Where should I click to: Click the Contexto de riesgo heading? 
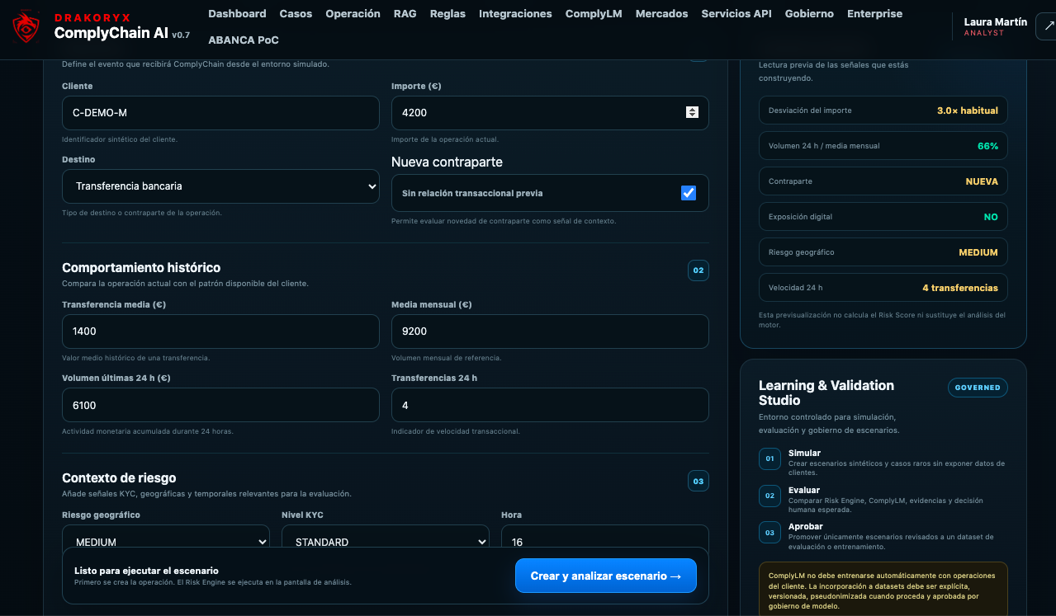point(119,478)
